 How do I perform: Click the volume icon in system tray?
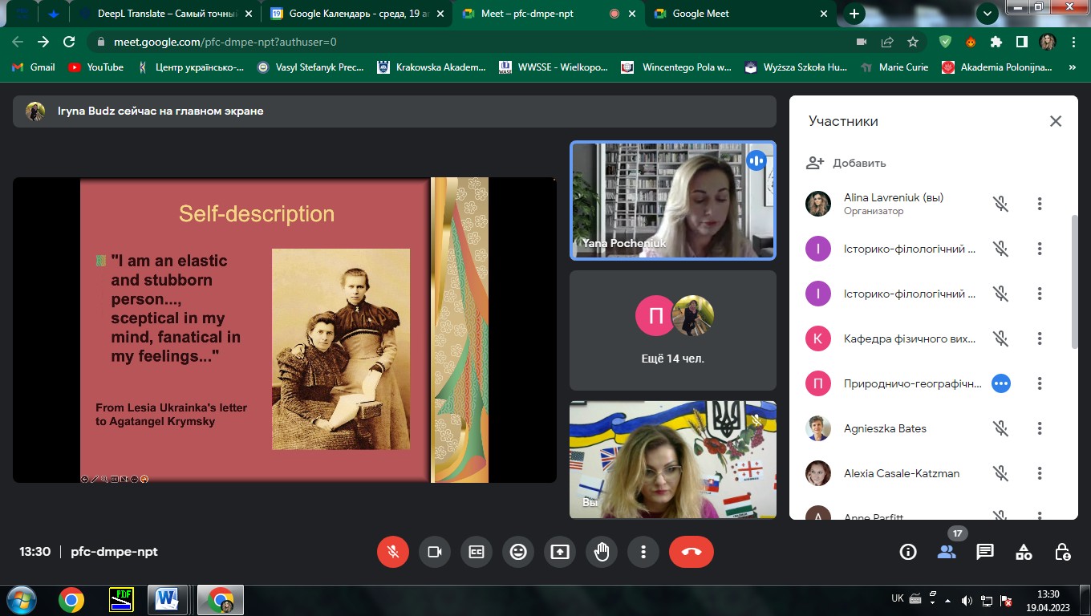tap(967, 600)
